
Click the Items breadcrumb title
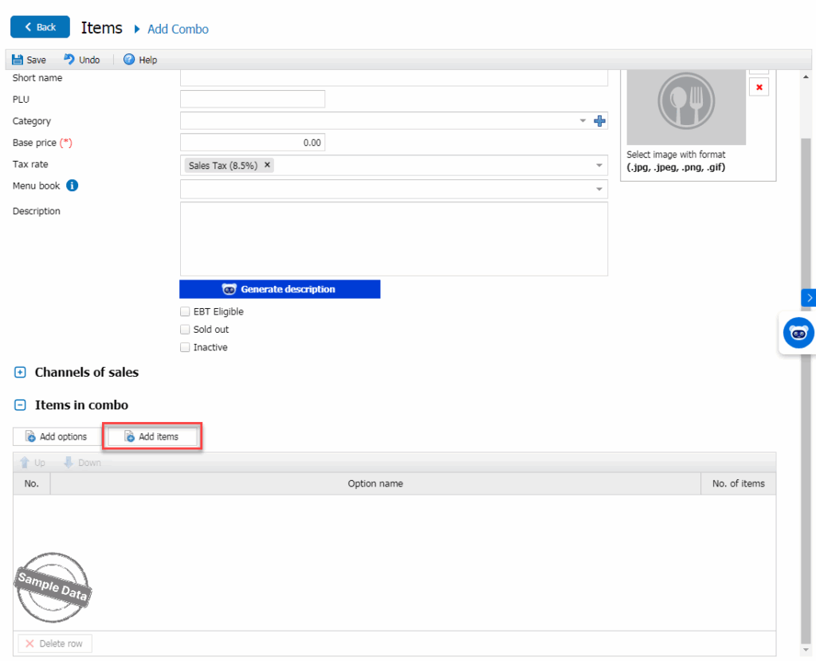coord(102,28)
